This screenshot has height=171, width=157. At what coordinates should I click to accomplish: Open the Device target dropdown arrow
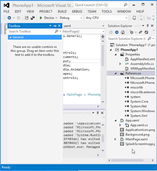point(56,18)
